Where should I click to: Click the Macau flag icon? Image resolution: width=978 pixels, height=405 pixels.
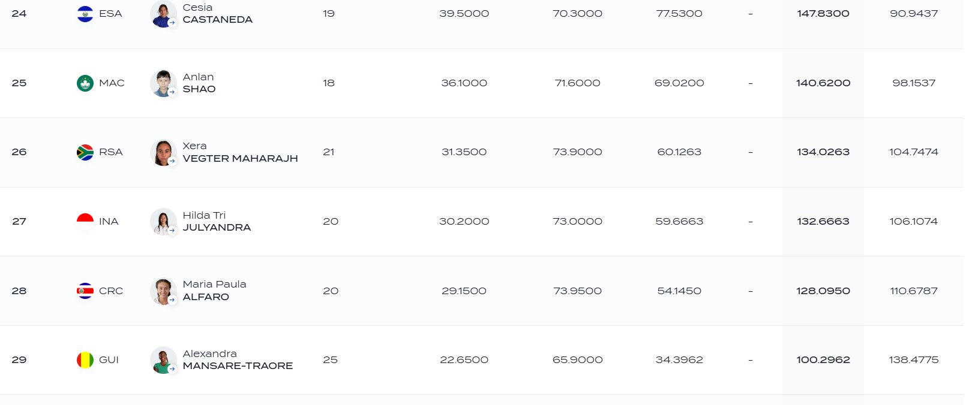(x=85, y=83)
